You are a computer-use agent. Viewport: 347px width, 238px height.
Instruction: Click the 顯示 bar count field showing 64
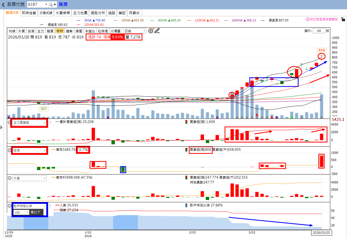pyautogui.click(x=319, y=31)
